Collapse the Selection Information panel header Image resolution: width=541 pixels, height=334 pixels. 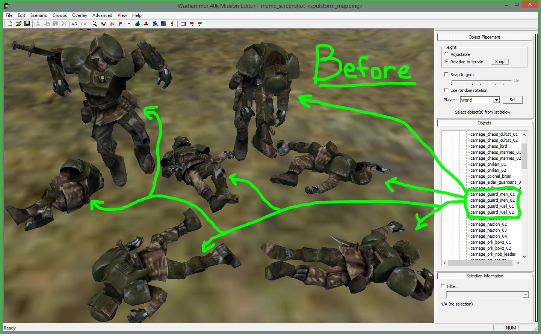pyautogui.click(x=485, y=276)
